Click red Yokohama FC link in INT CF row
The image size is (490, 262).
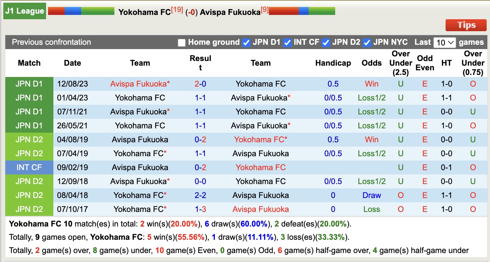pyautogui.click(x=261, y=167)
